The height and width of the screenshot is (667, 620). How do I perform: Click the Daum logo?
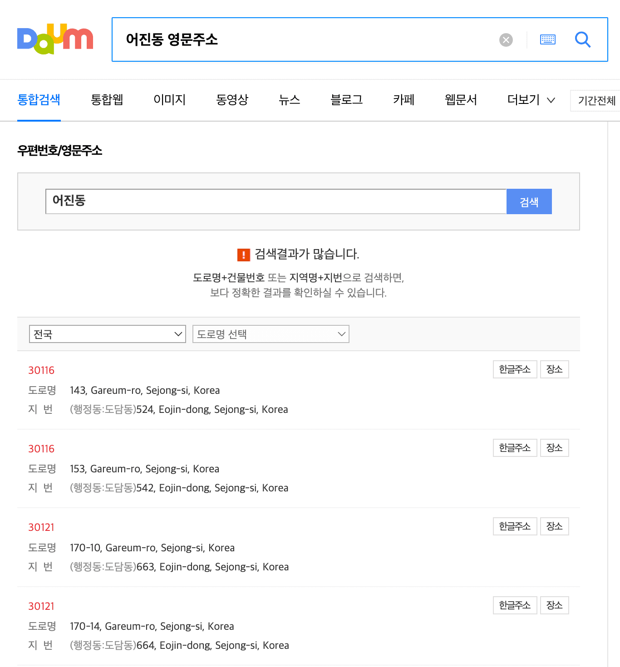pos(55,39)
